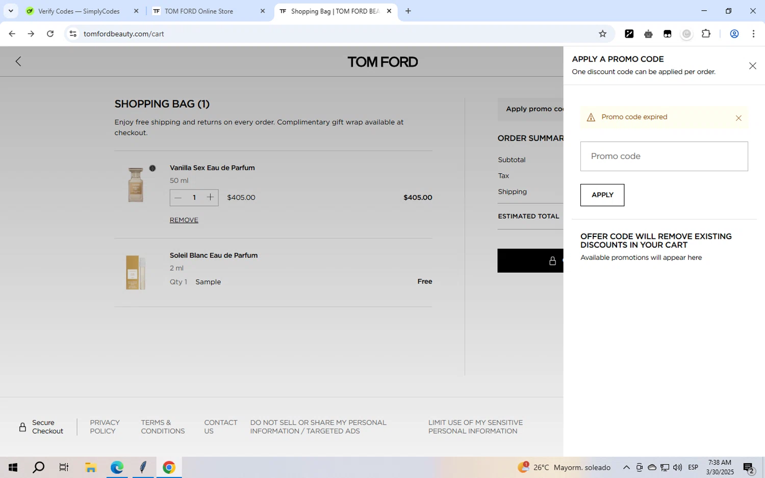
Task: Open the Soleil Blanc sample thumbnail
Action: click(x=136, y=273)
